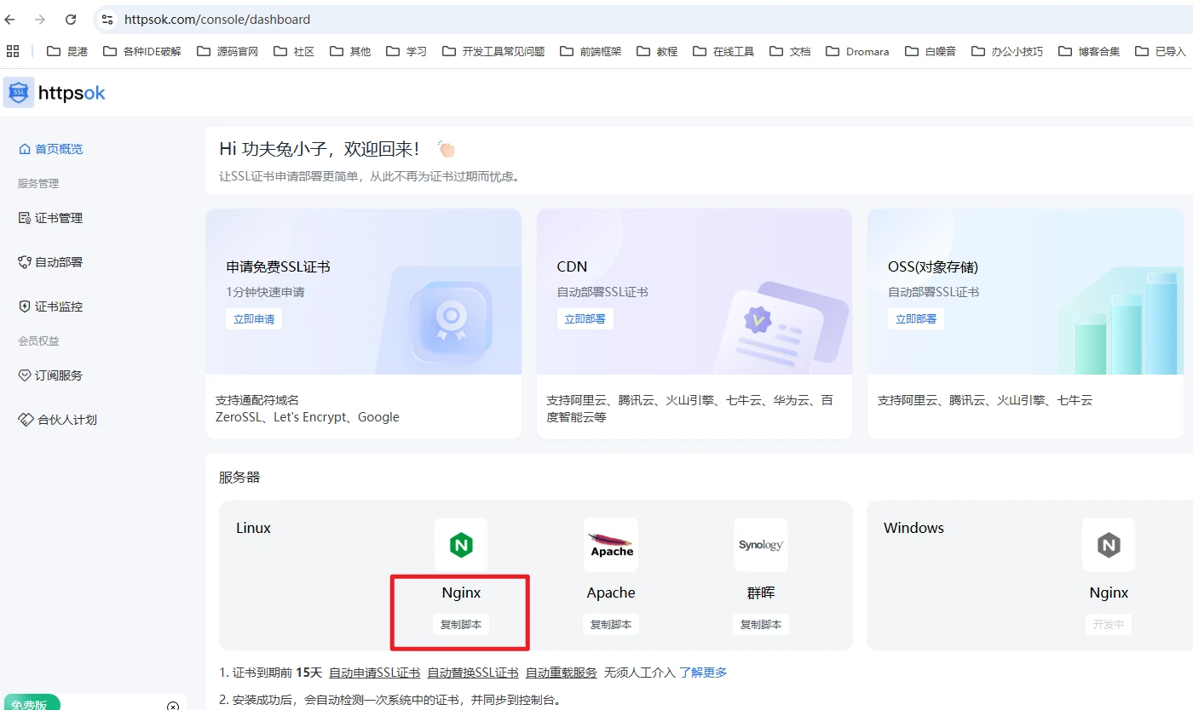Click the 证书监控 sidebar icon
Viewport: 1193px width, 710px height.
[x=23, y=306]
